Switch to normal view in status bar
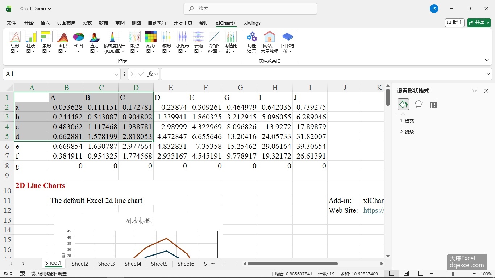Screen dimensions: 495x278 (x=391, y=274)
